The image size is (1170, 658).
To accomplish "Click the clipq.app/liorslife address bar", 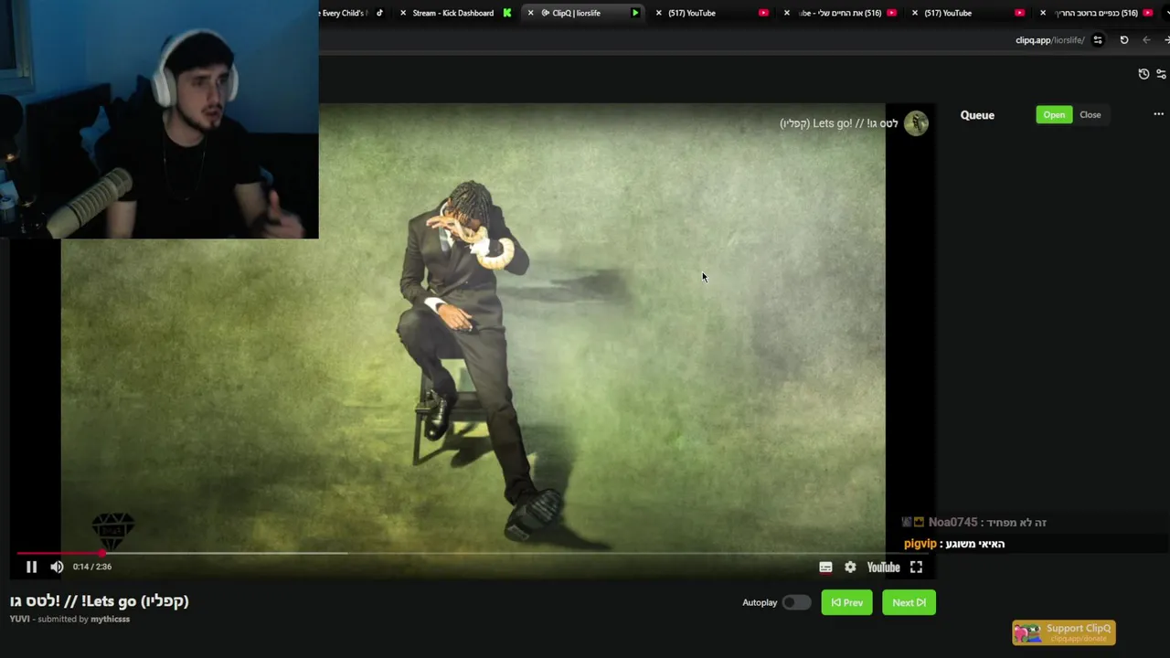I will (1049, 40).
